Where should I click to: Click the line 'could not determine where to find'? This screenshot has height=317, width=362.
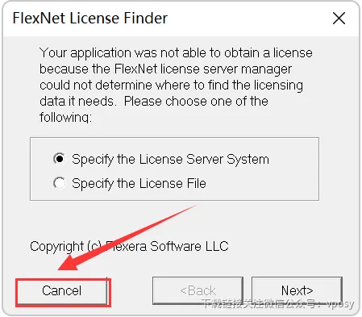tap(171, 85)
